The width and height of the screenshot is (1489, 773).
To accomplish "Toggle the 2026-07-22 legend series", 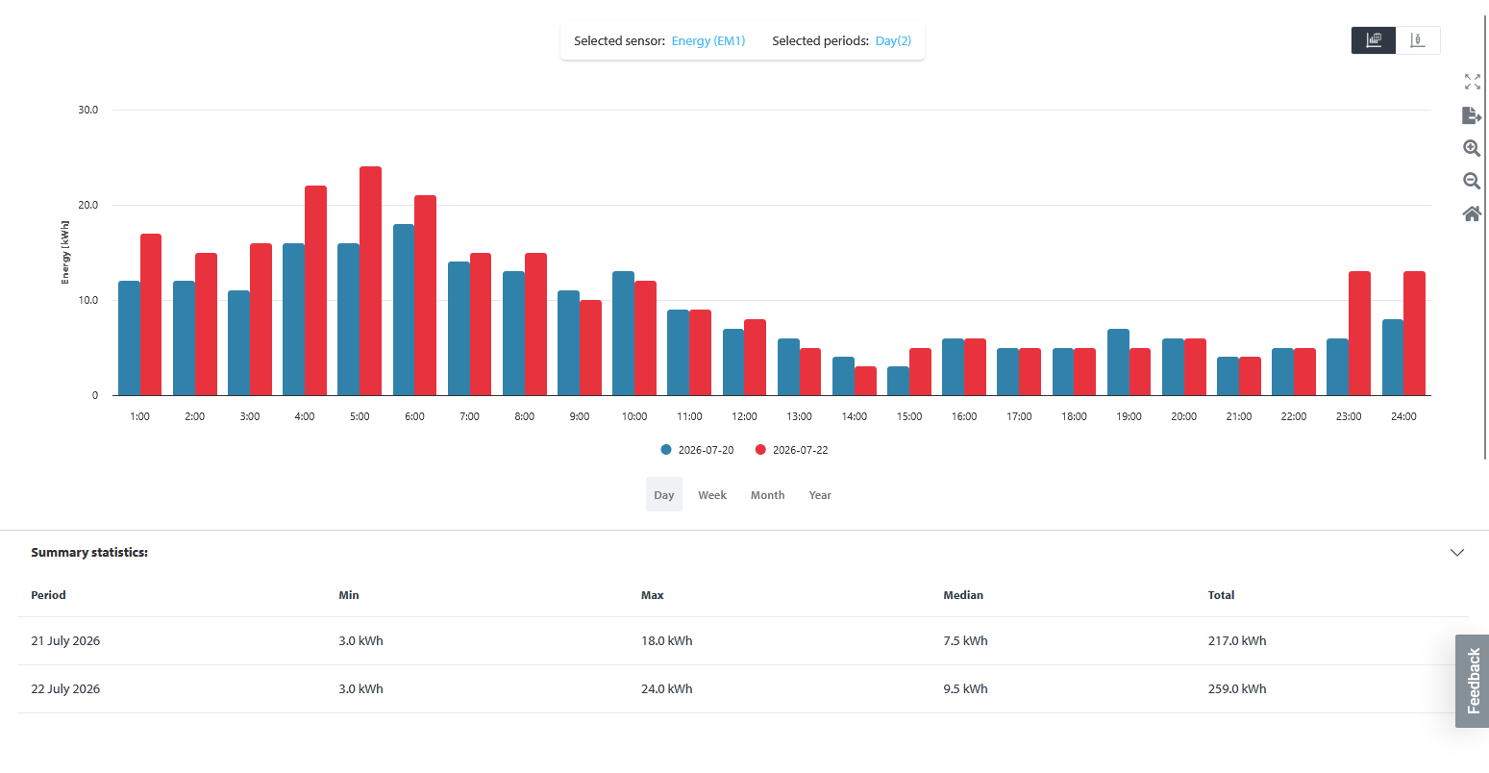I will coord(792,450).
